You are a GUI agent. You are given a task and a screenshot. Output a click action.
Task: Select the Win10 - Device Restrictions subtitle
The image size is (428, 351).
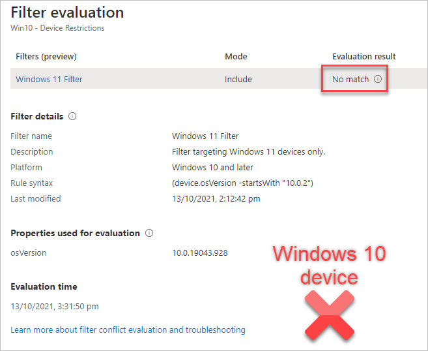(57, 28)
